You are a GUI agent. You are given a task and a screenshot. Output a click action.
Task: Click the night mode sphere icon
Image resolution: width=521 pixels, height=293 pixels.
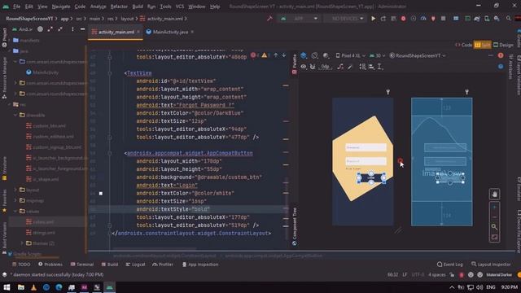point(326,55)
